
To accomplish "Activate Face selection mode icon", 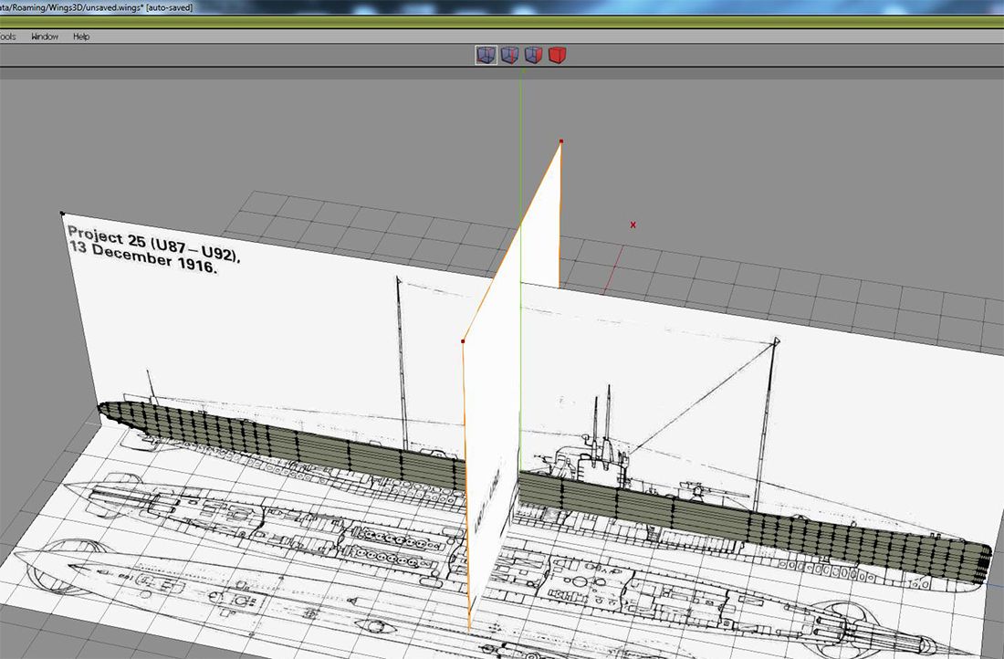I will [x=533, y=55].
